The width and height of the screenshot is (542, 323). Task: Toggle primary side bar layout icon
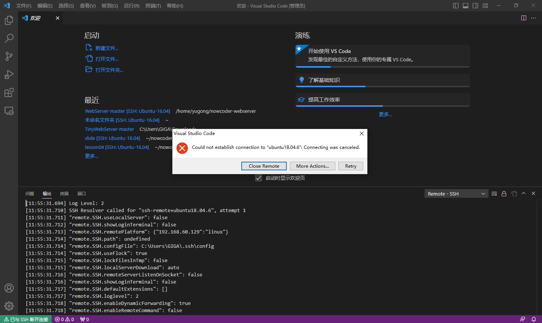click(456, 6)
